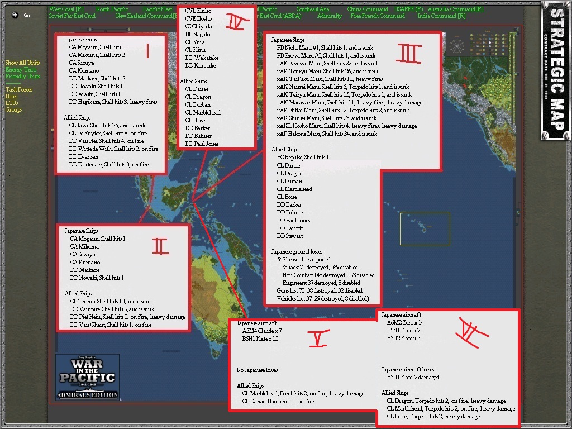Click 'CVL Zuiho' in report IV
572x429 pixels.
click(x=198, y=11)
